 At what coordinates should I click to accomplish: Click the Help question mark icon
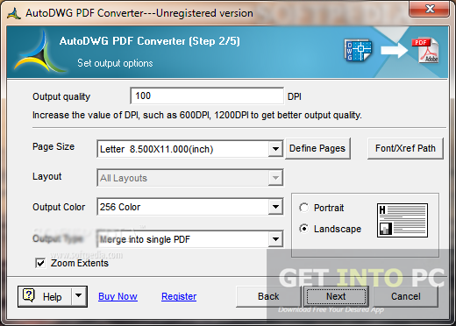29,295
